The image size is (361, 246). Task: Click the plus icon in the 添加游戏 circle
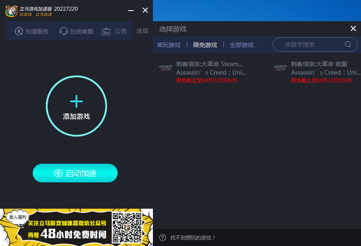tap(76, 102)
